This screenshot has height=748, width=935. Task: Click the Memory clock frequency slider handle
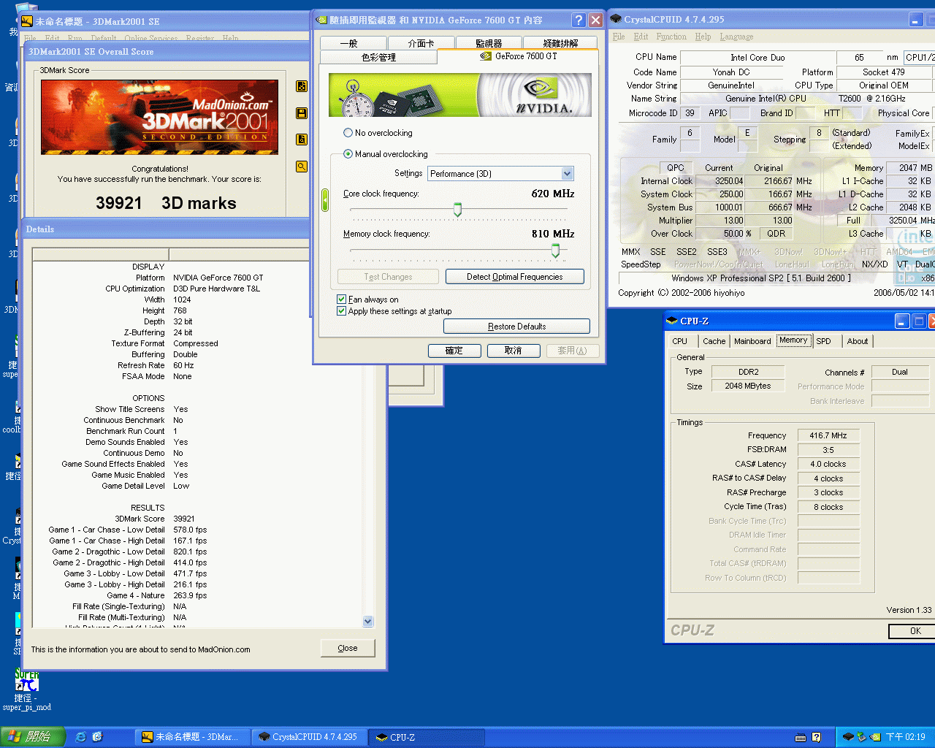point(555,251)
